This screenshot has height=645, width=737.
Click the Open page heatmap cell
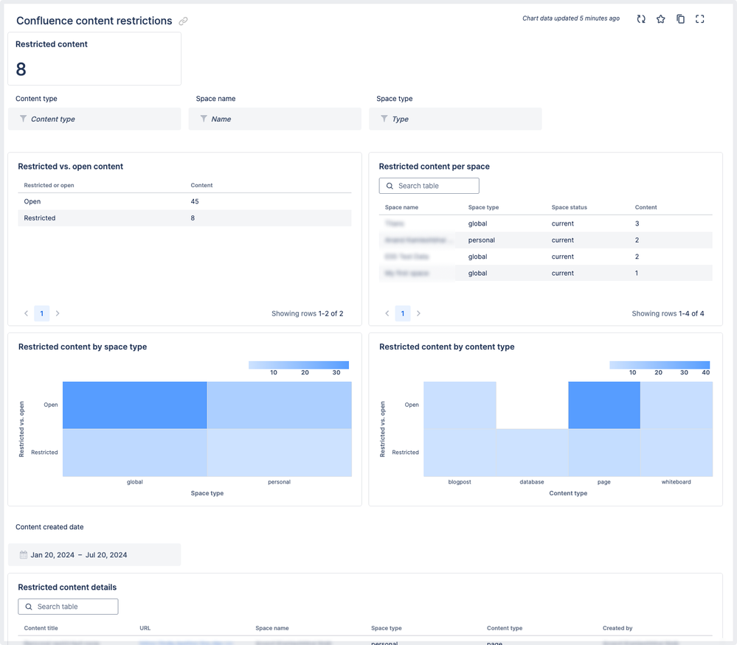[604, 405]
